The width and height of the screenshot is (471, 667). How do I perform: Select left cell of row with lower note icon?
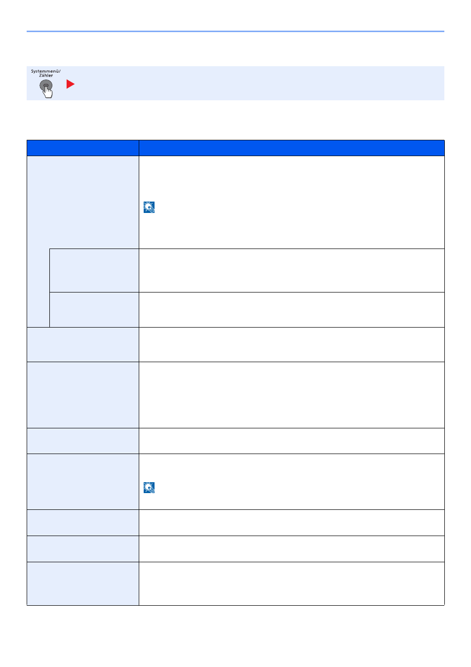pyautogui.click(x=83, y=482)
